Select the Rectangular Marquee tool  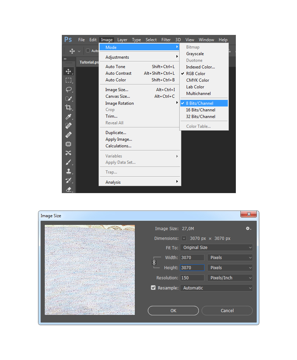(68, 80)
